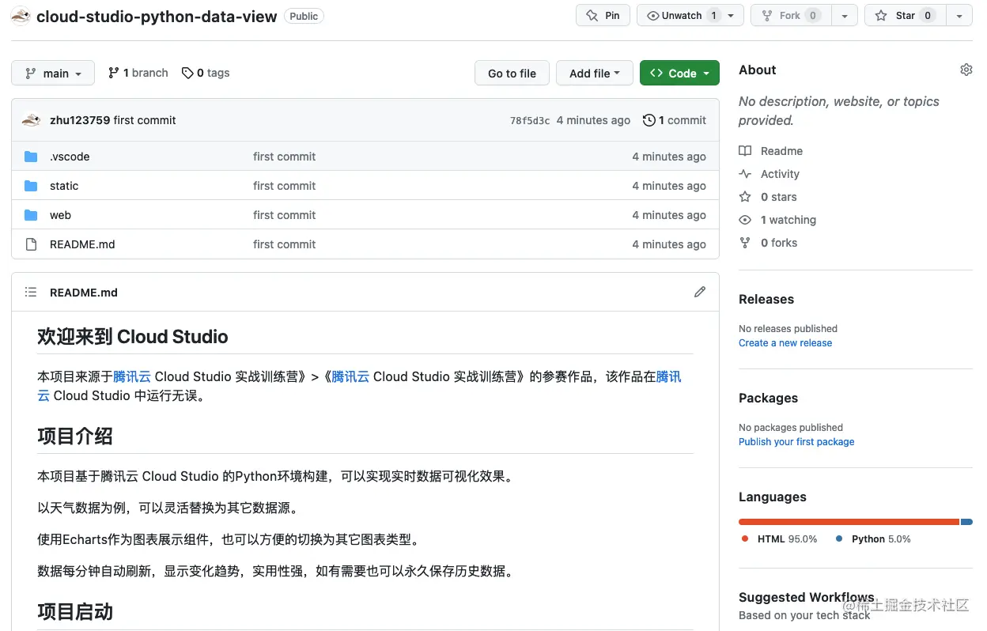Image resolution: width=987 pixels, height=631 pixels.
Task: Click 4 minutes ago on commit header
Action: (x=593, y=120)
